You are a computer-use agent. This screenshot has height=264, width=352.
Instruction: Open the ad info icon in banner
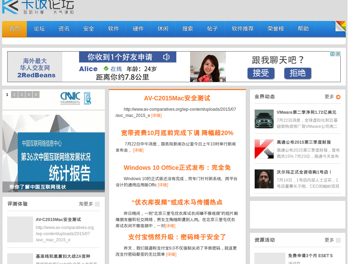point(332,54)
